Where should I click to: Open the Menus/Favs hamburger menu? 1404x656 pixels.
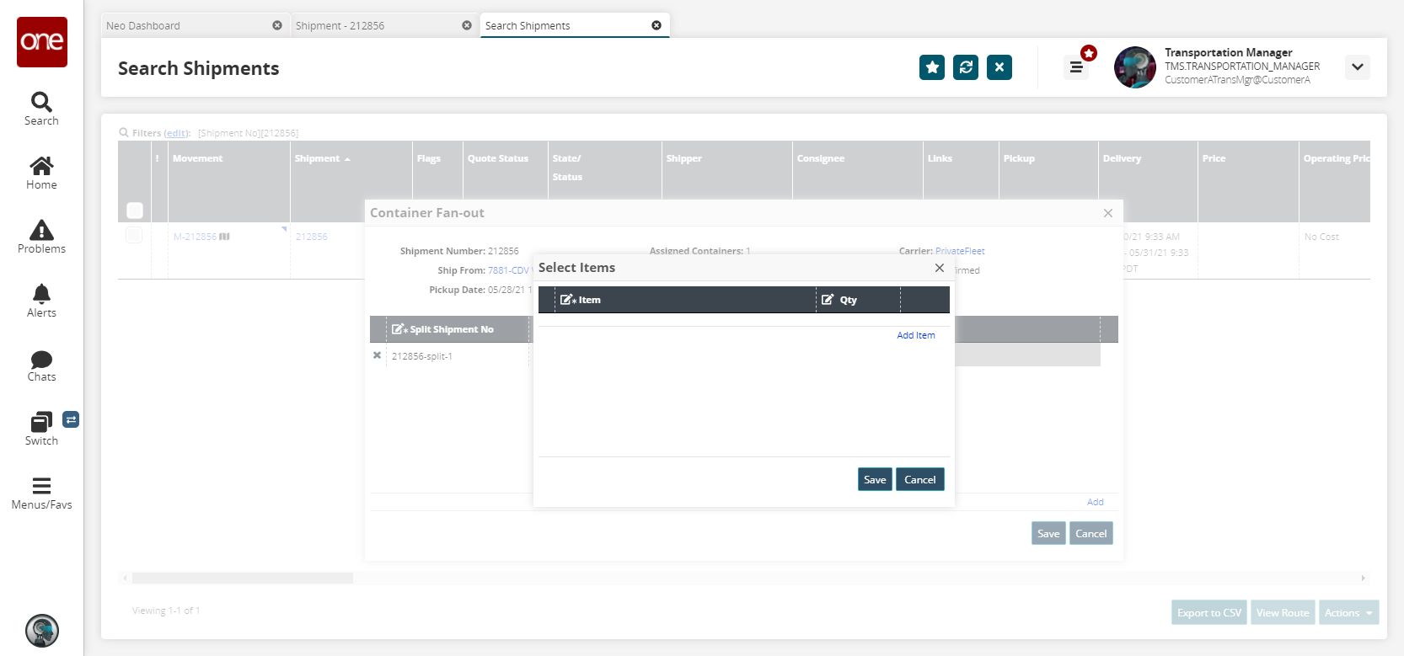coord(41,486)
